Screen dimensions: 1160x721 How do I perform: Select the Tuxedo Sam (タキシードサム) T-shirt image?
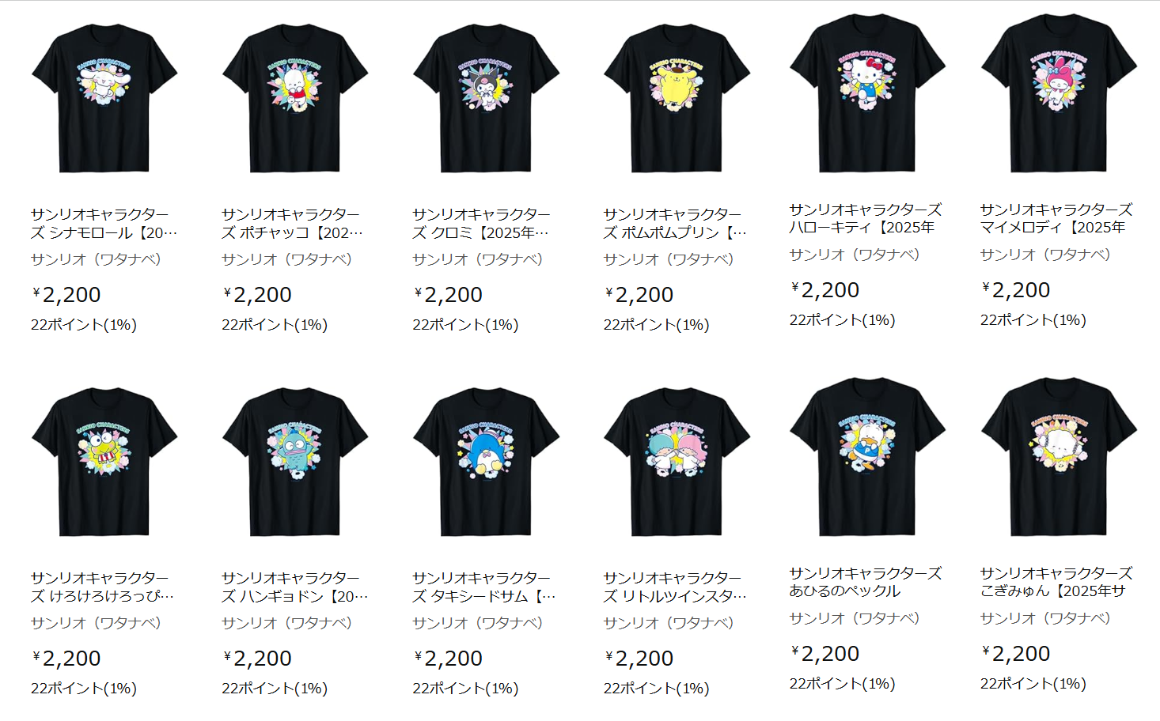click(486, 462)
